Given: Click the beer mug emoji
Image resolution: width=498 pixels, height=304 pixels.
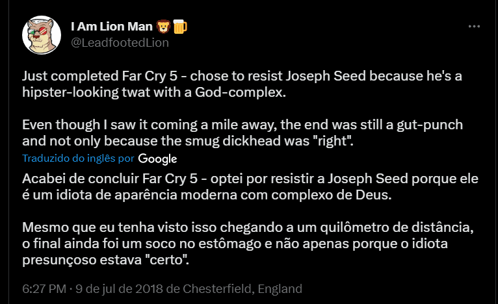Looking at the screenshot, I should point(179,27).
